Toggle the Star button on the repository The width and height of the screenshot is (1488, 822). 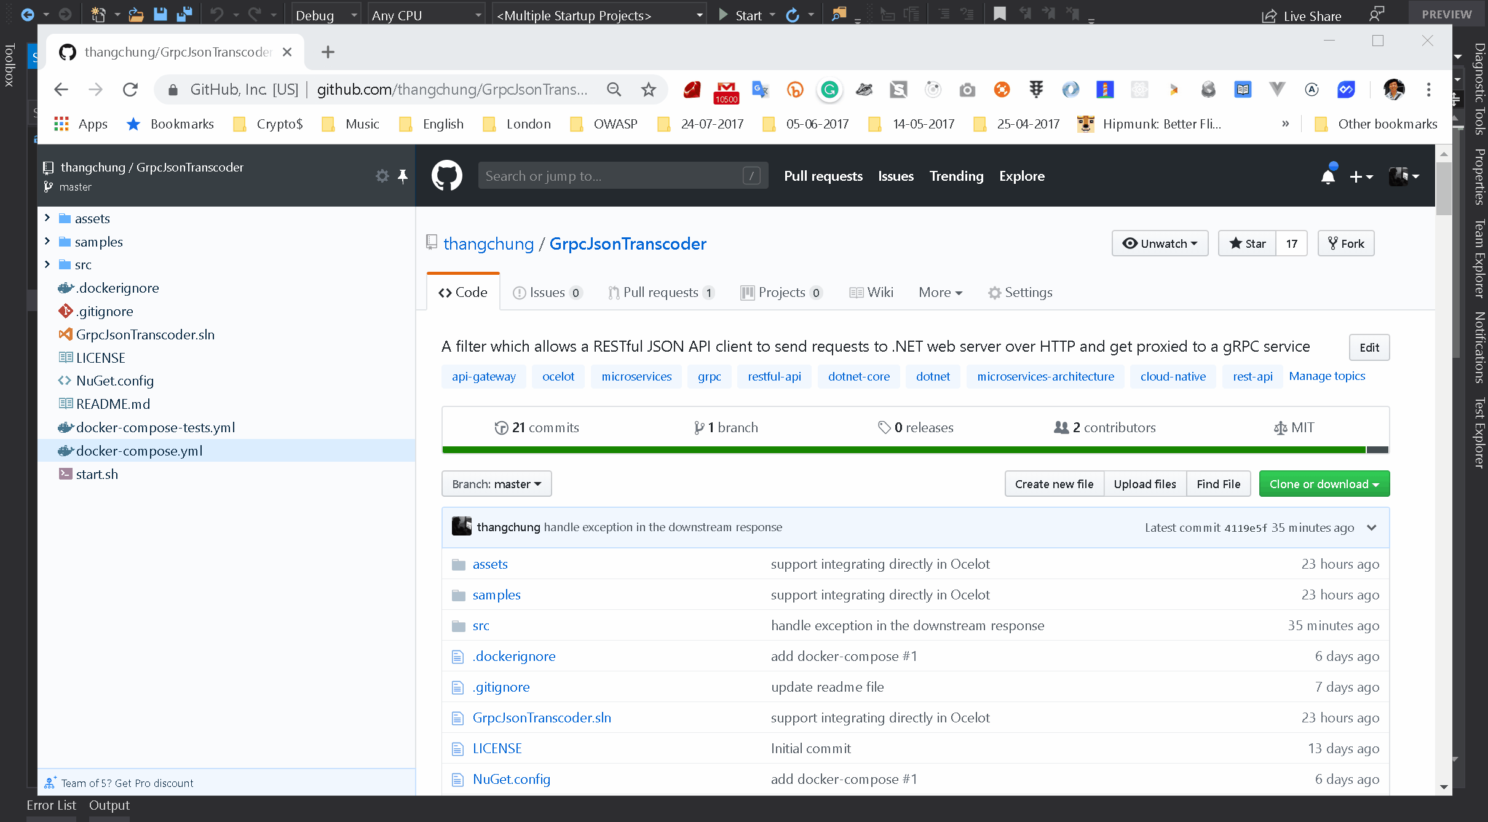(1248, 243)
